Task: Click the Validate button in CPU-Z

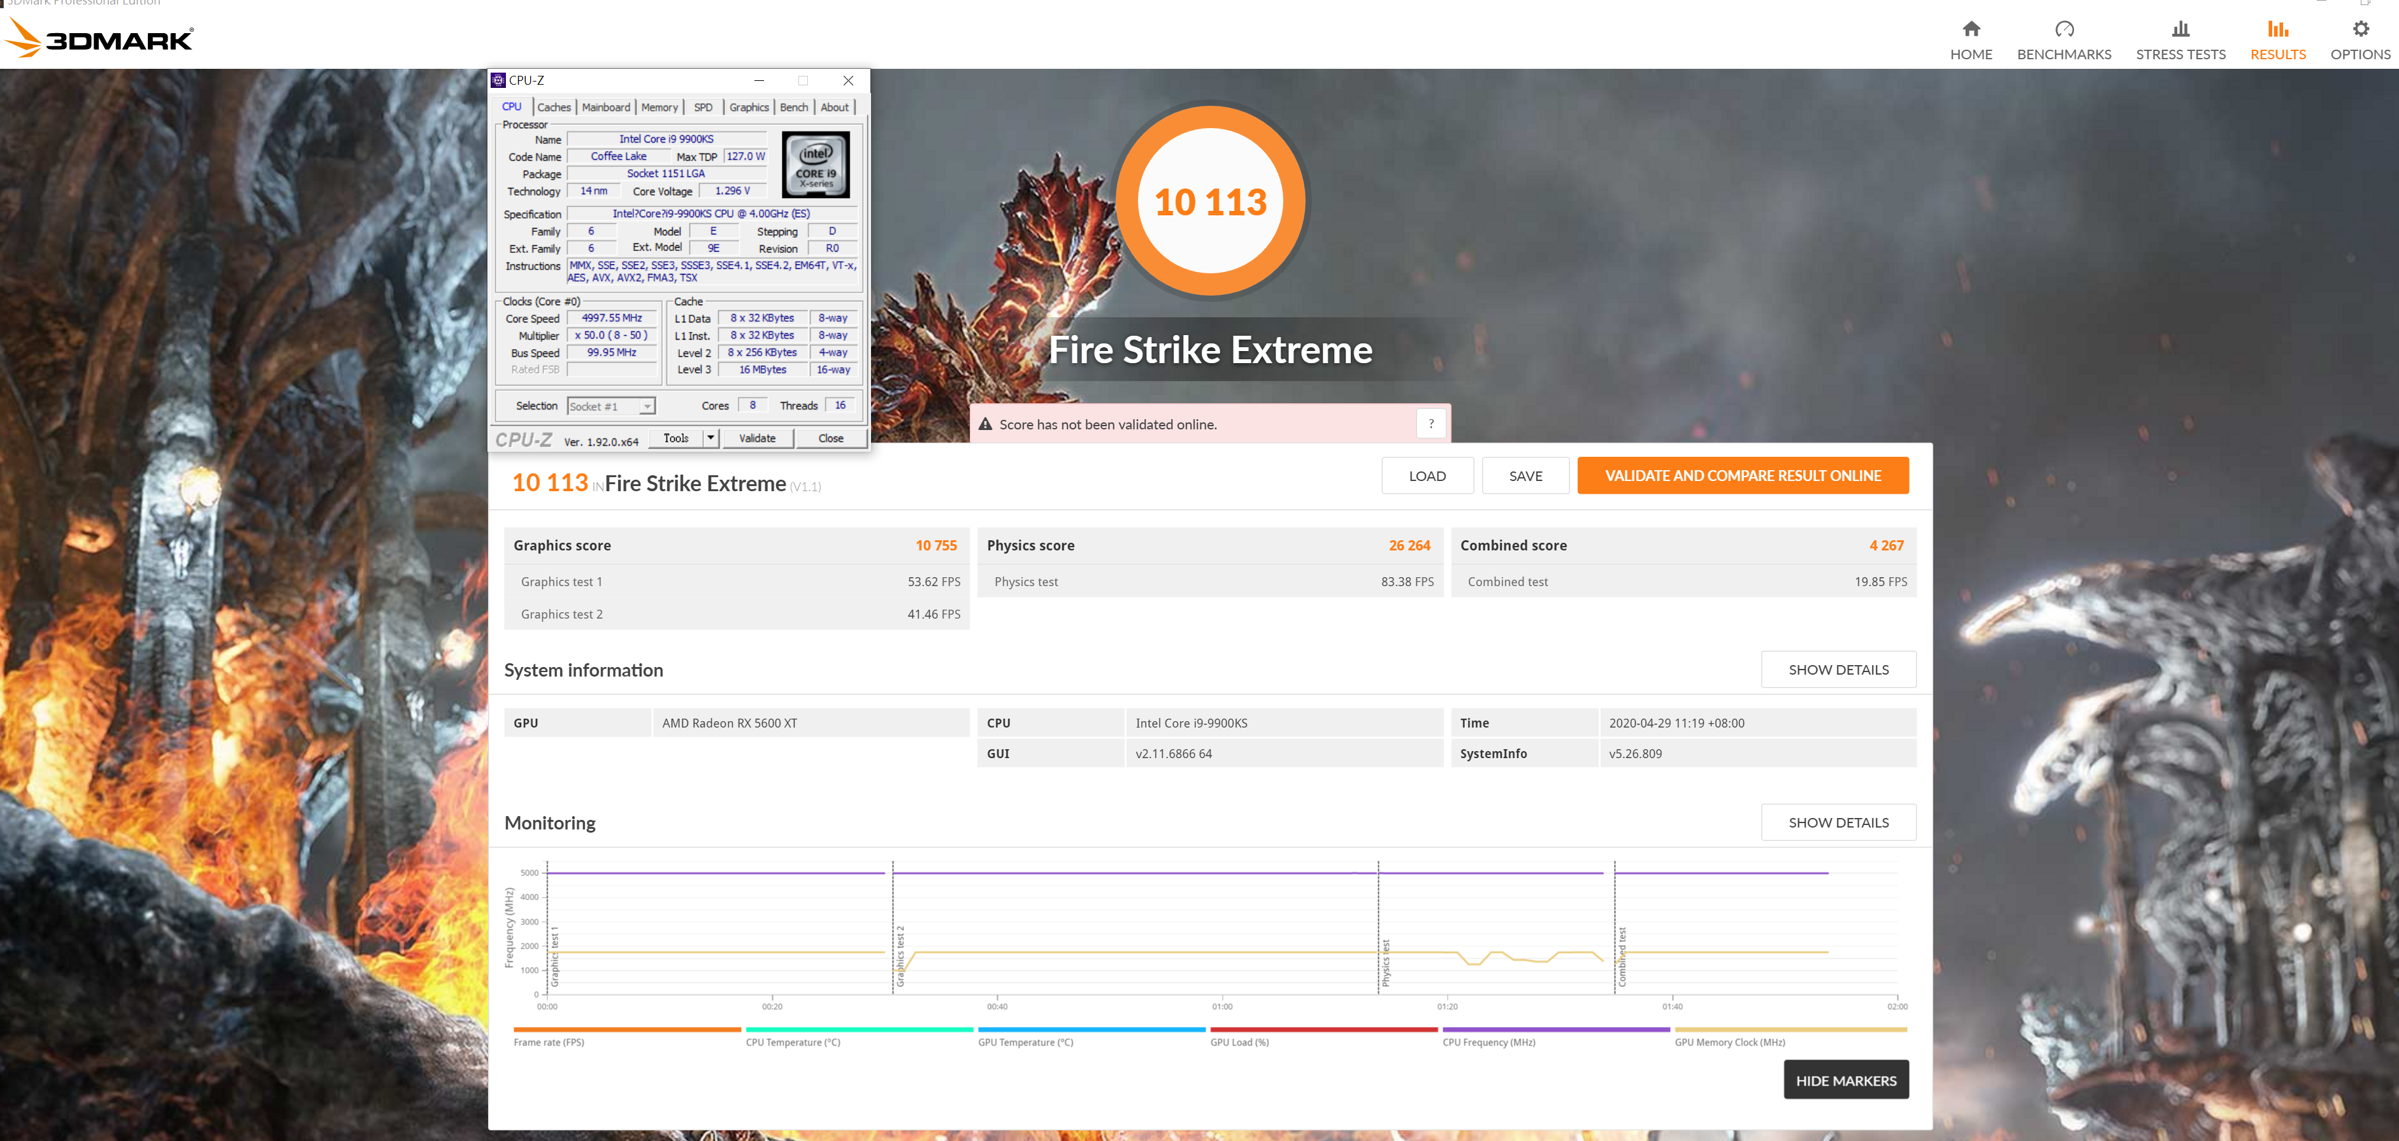Action: [757, 438]
